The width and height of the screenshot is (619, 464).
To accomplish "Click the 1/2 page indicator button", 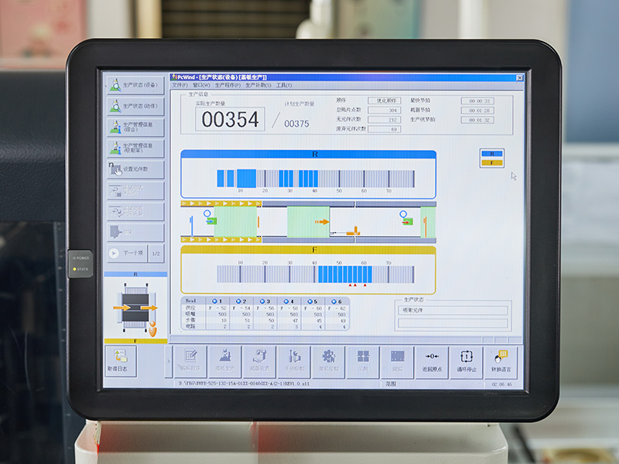I will (x=156, y=253).
